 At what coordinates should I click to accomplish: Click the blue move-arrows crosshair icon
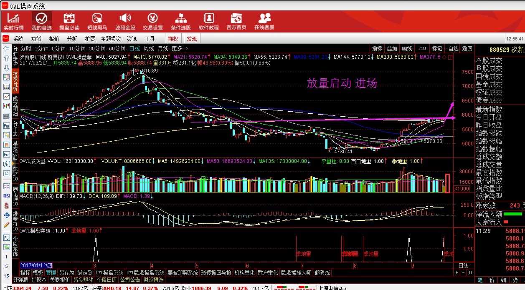tap(6, 215)
